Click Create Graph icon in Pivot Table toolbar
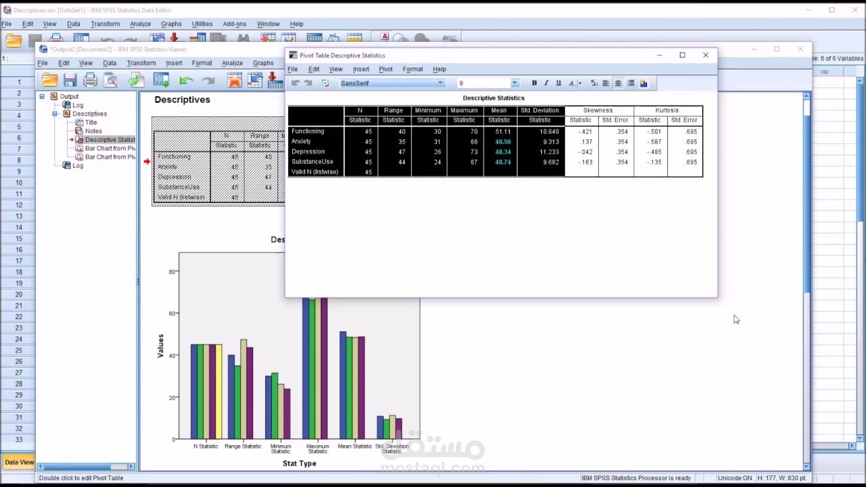 pos(643,83)
